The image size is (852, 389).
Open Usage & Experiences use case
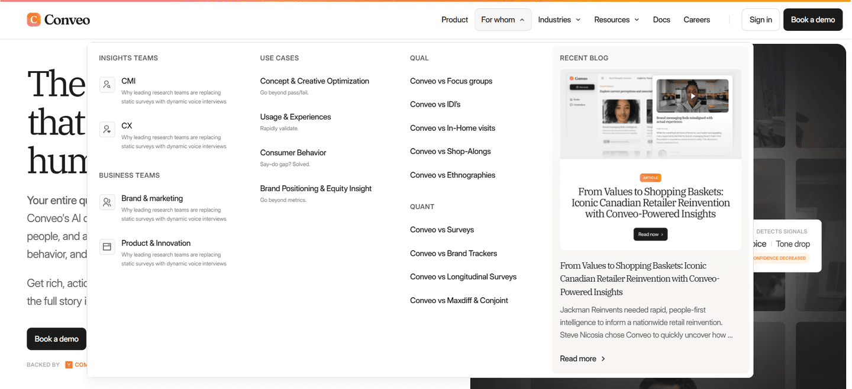(x=296, y=117)
